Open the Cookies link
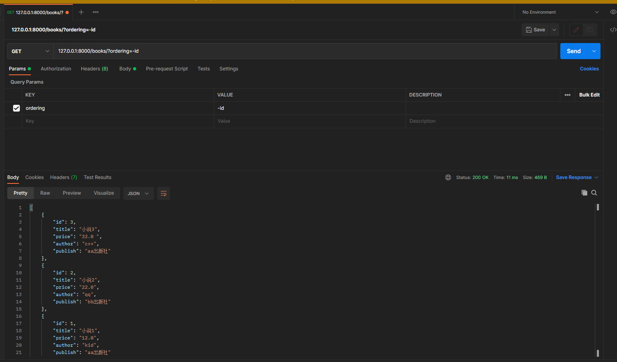The image size is (617, 362). click(589, 69)
